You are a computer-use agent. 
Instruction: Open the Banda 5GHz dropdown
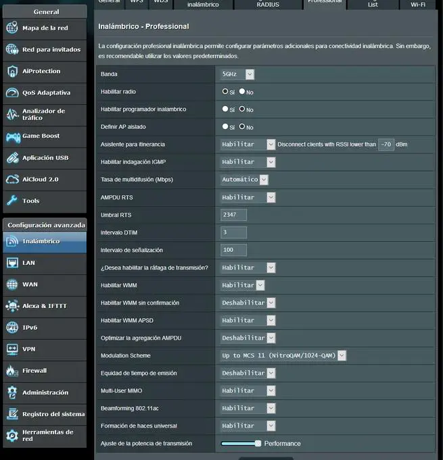237,74
